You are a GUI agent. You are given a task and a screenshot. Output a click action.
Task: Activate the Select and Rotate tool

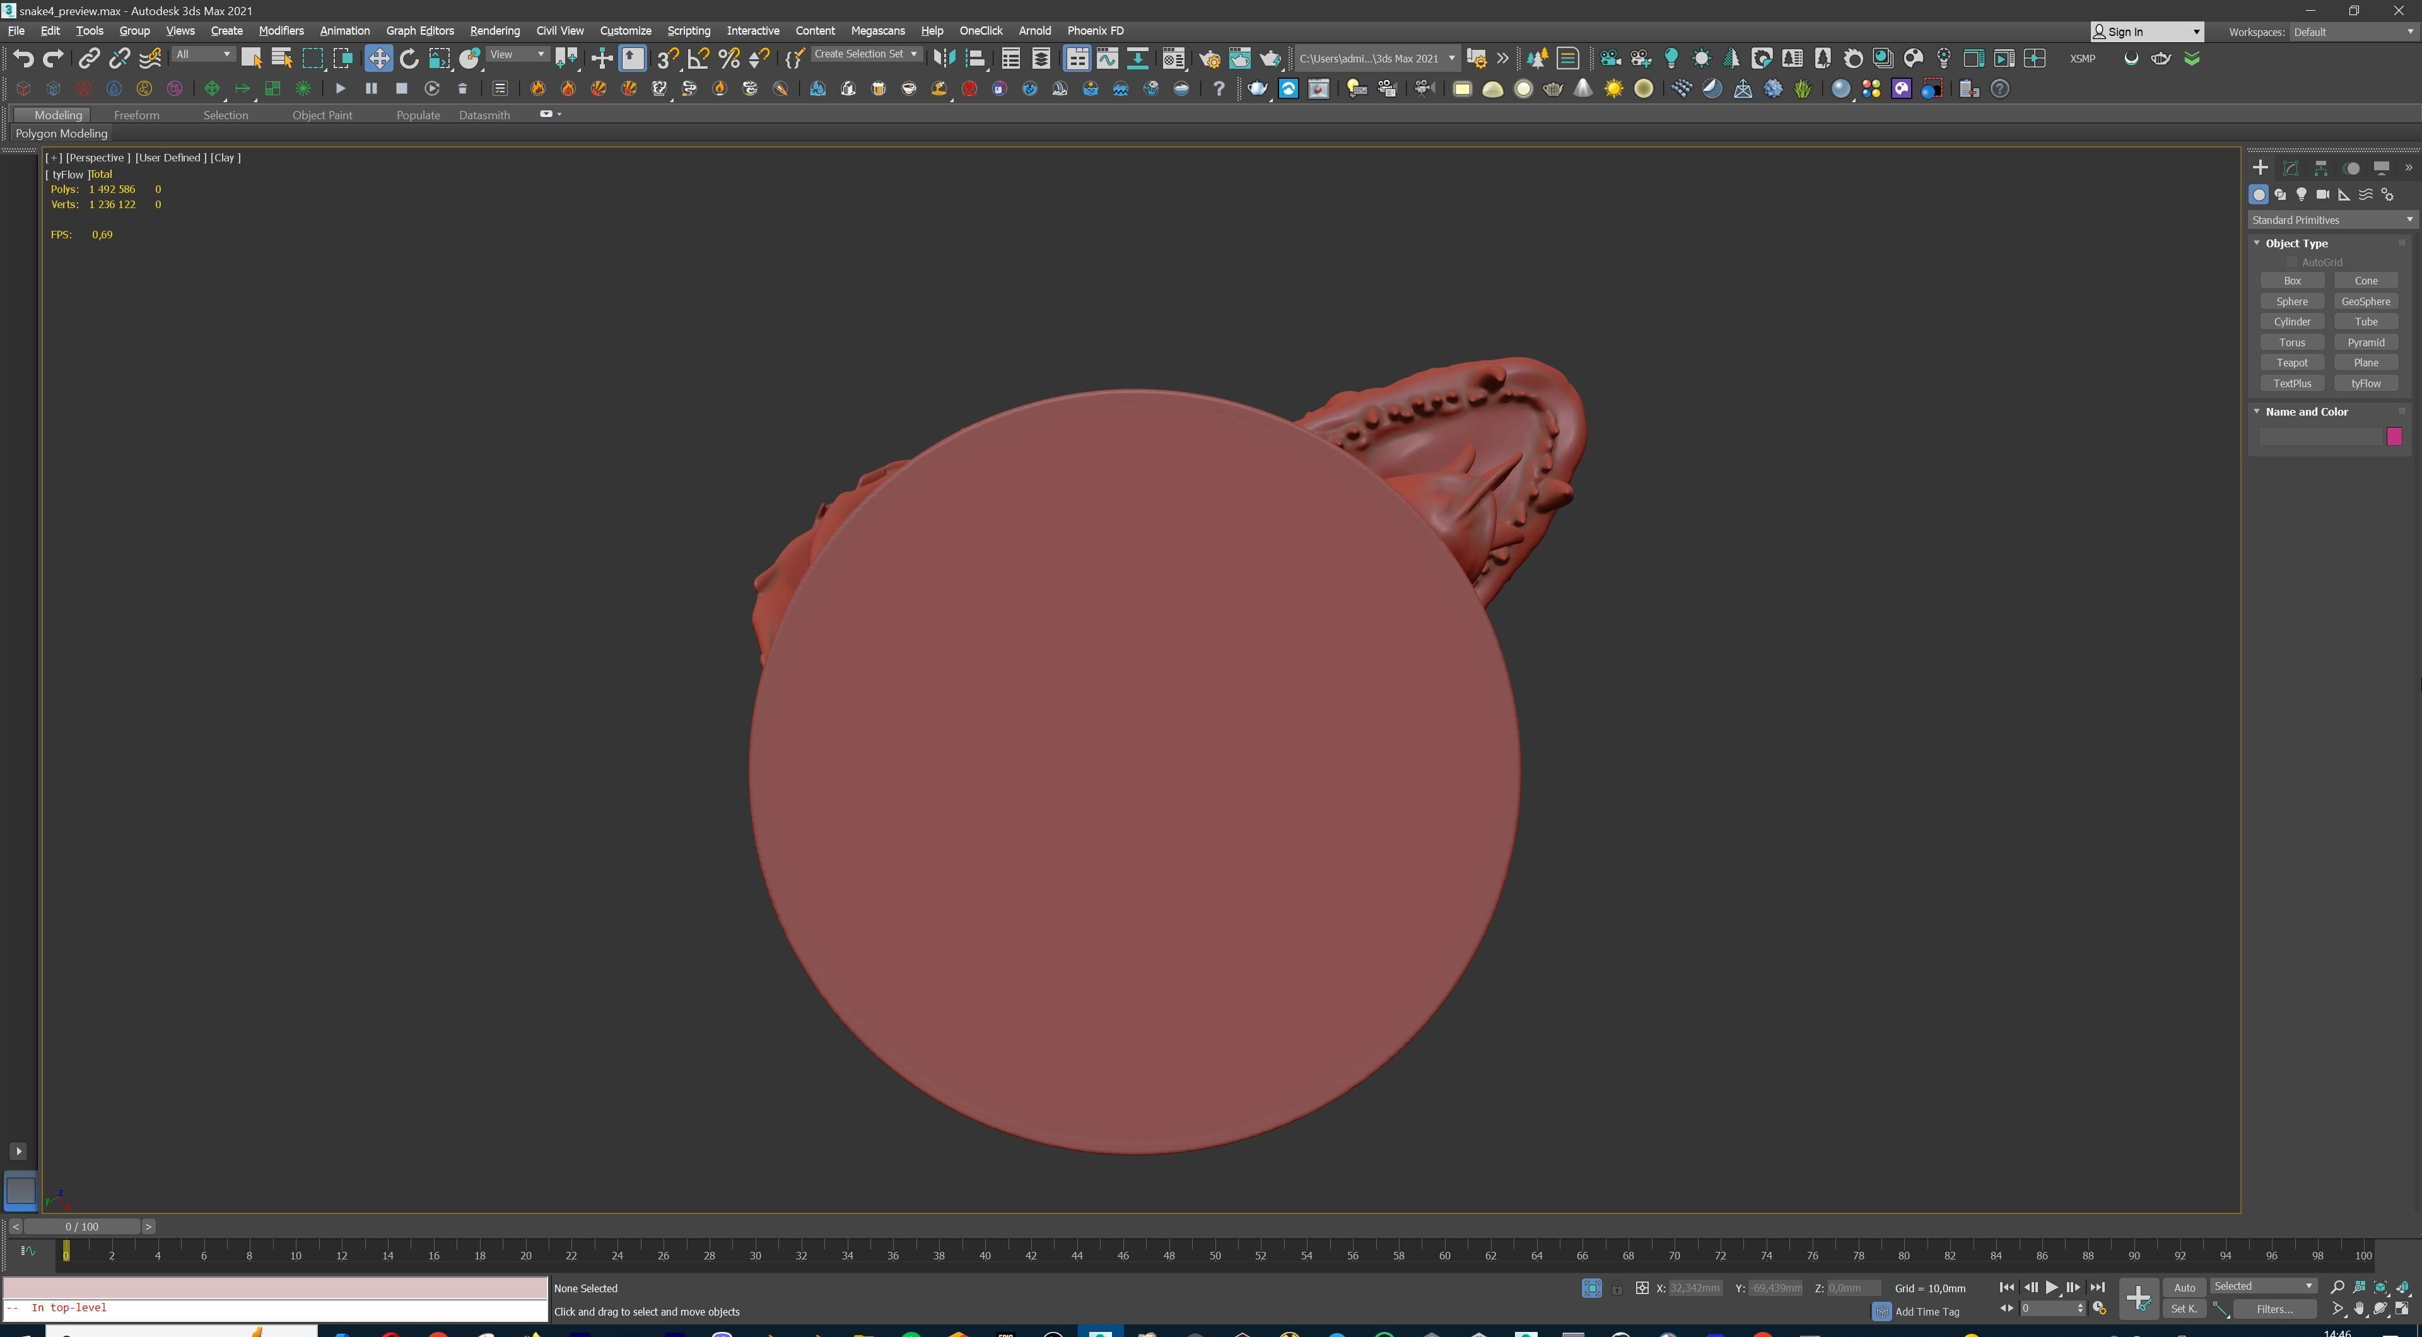point(409,58)
